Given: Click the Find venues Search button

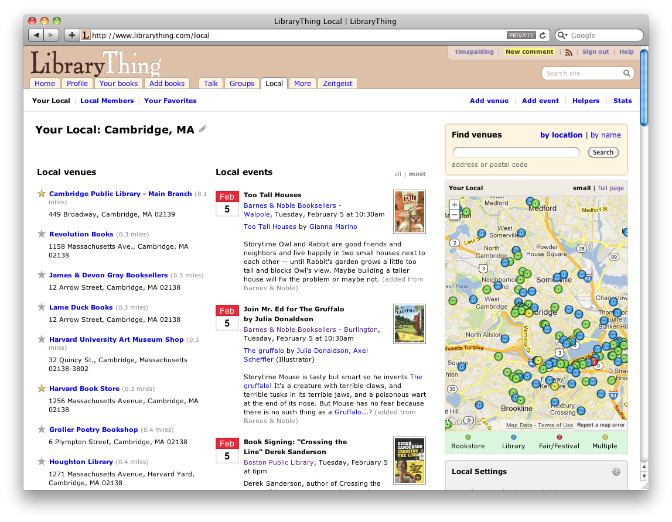Looking at the screenshot, I should coord(603,152).
